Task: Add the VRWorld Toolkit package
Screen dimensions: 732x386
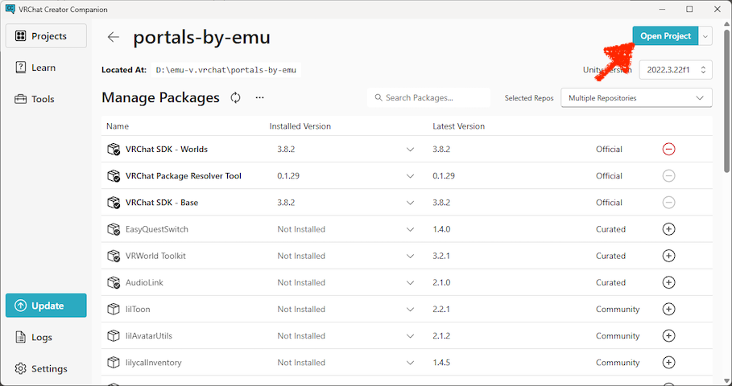Action: pyautogui.click(x=668, y=256)
